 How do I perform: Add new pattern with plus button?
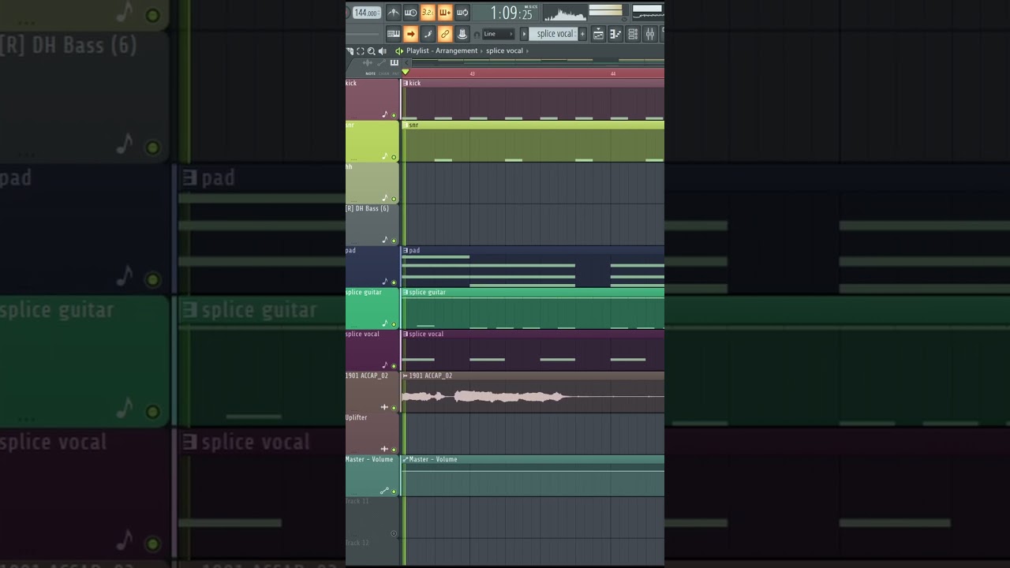click(582, 34)
